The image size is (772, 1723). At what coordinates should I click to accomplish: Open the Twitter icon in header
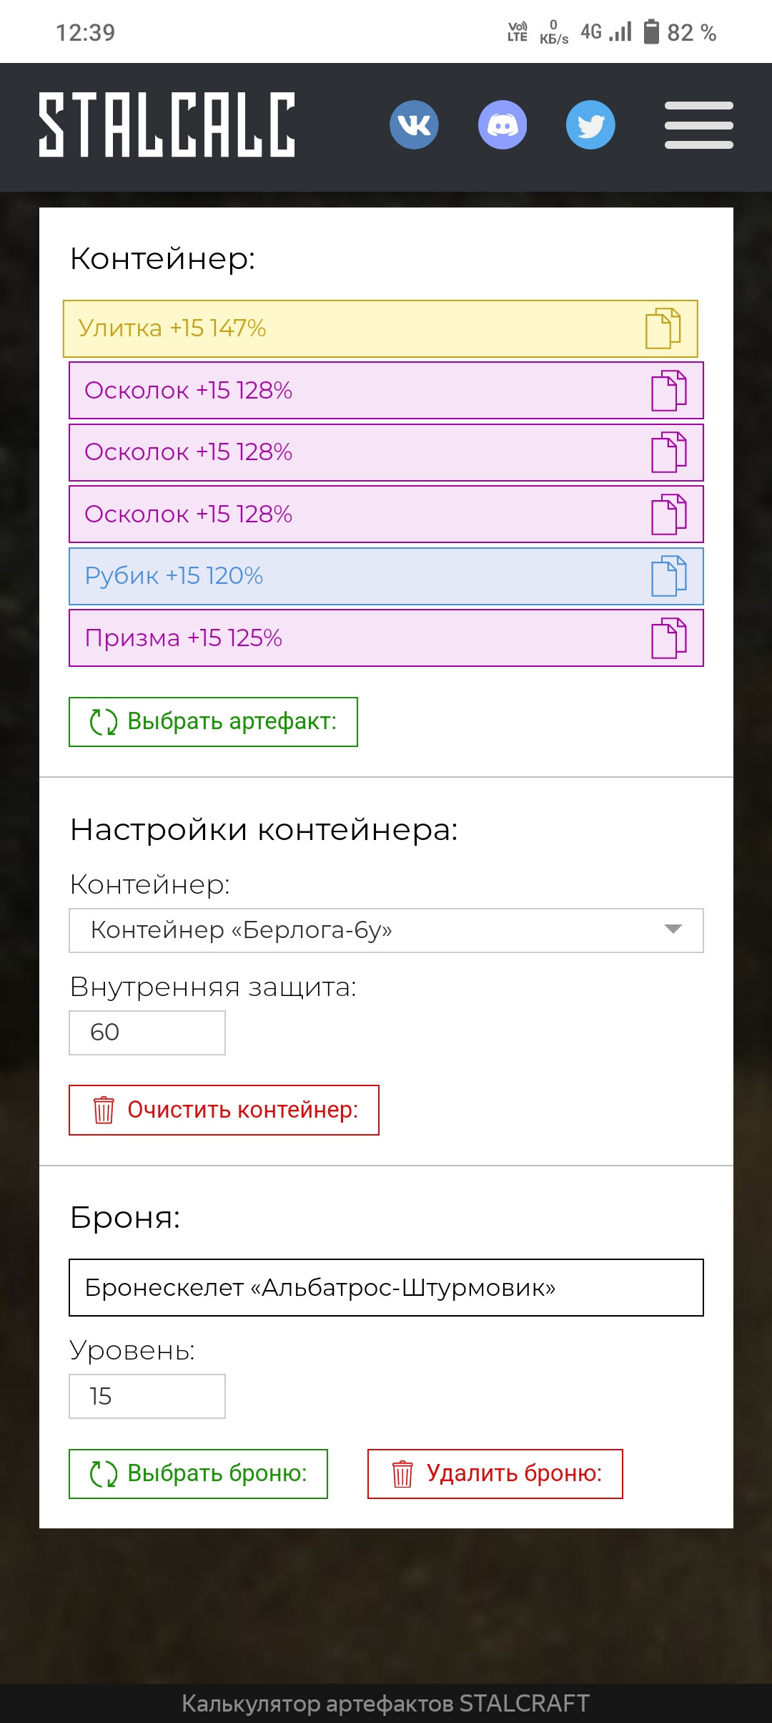point(590,125)
